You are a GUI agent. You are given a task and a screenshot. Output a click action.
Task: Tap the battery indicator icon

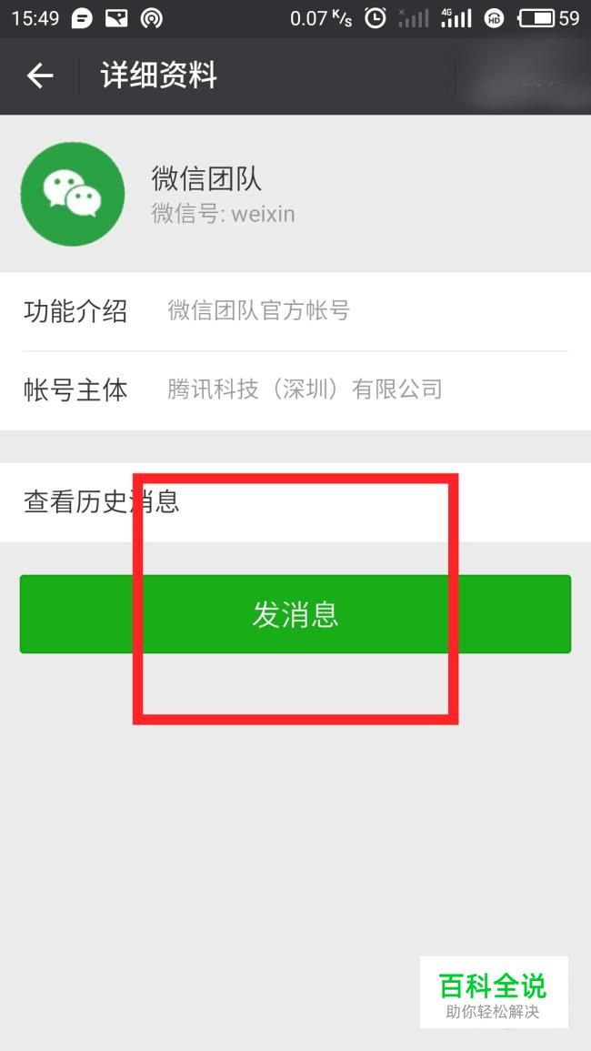click(x=536, y=18)
